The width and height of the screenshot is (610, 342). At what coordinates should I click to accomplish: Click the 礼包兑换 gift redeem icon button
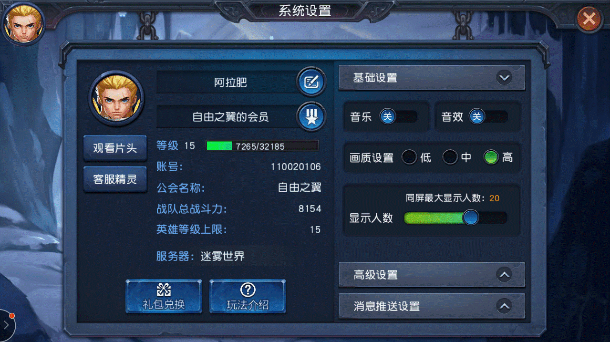164,296
